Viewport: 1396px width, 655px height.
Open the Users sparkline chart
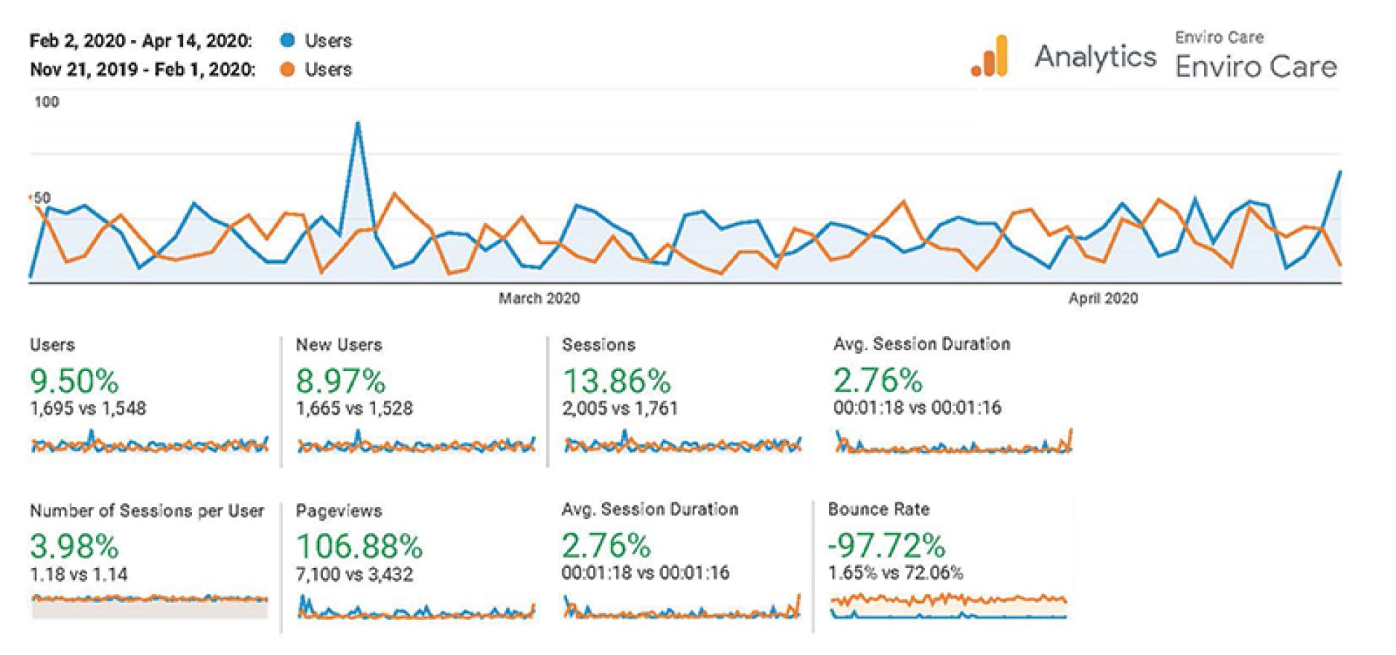pyautogui.click(x=150, y=442)
